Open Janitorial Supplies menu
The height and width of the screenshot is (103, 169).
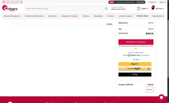(x=125, y=16)
